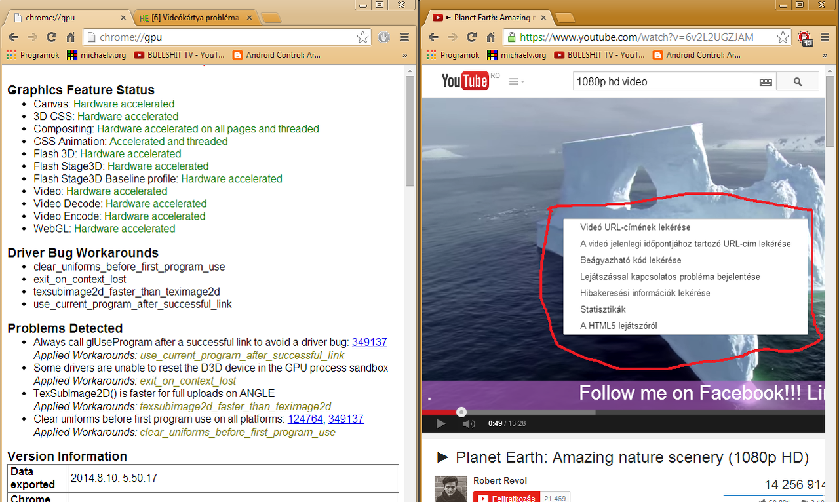Reload the chrome://gpu page

[x=52, y=37]
